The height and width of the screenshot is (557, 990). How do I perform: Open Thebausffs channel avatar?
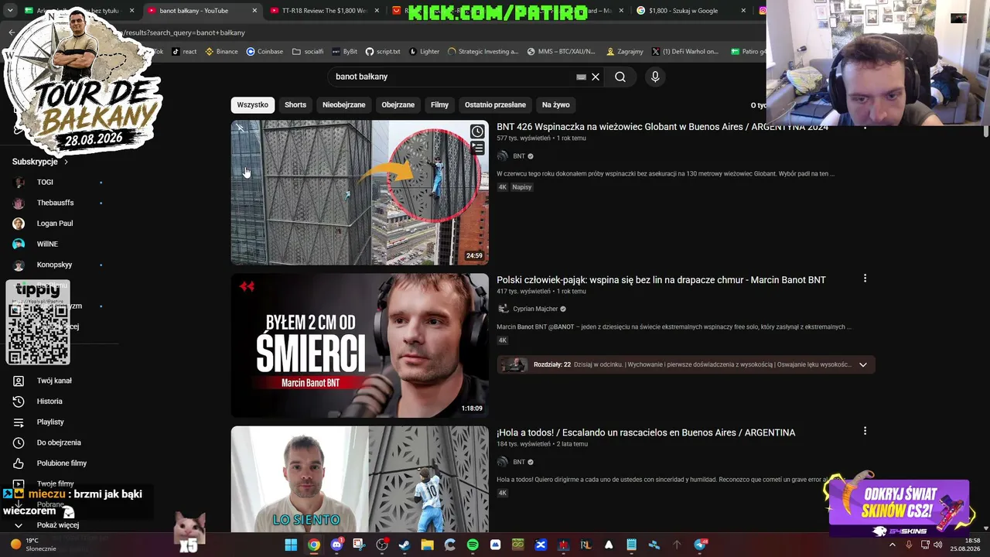pyautogui.click(x=19, y=203)
